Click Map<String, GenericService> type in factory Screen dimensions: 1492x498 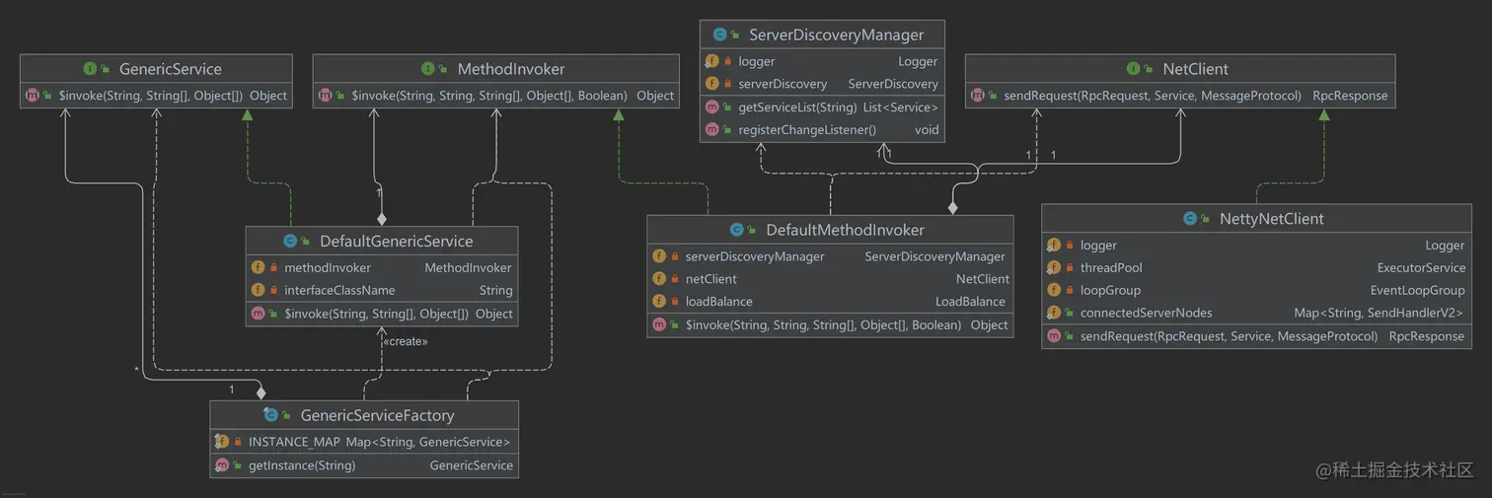[x=428, y=442]
